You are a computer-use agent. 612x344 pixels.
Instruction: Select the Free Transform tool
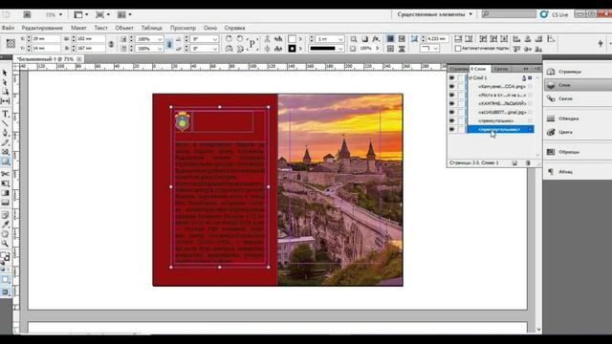pos(5,183)
